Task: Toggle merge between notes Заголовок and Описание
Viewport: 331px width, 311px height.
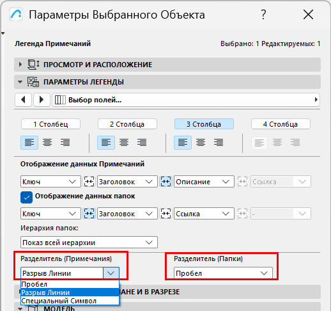Action: coord(166,182)
